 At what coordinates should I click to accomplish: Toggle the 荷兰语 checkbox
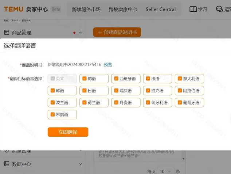click(x=85, y=102)
